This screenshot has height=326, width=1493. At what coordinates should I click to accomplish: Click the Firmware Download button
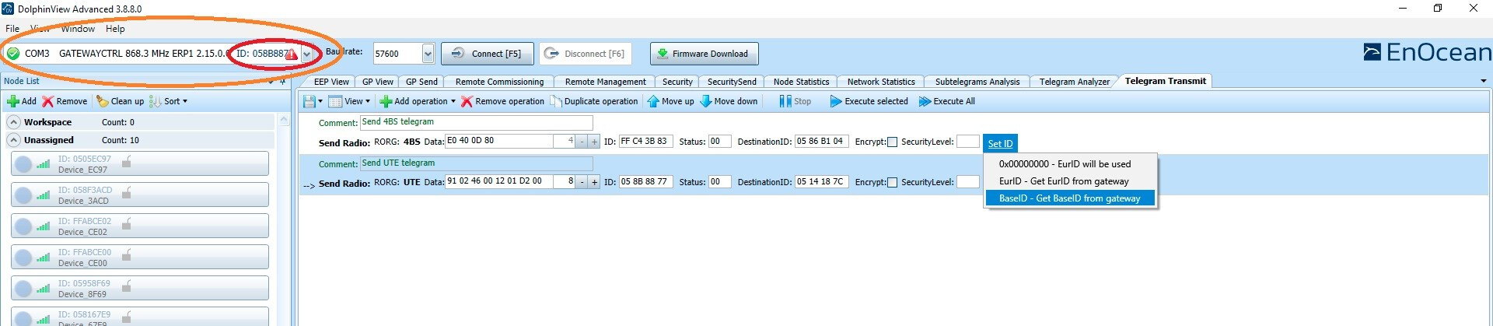704,54
